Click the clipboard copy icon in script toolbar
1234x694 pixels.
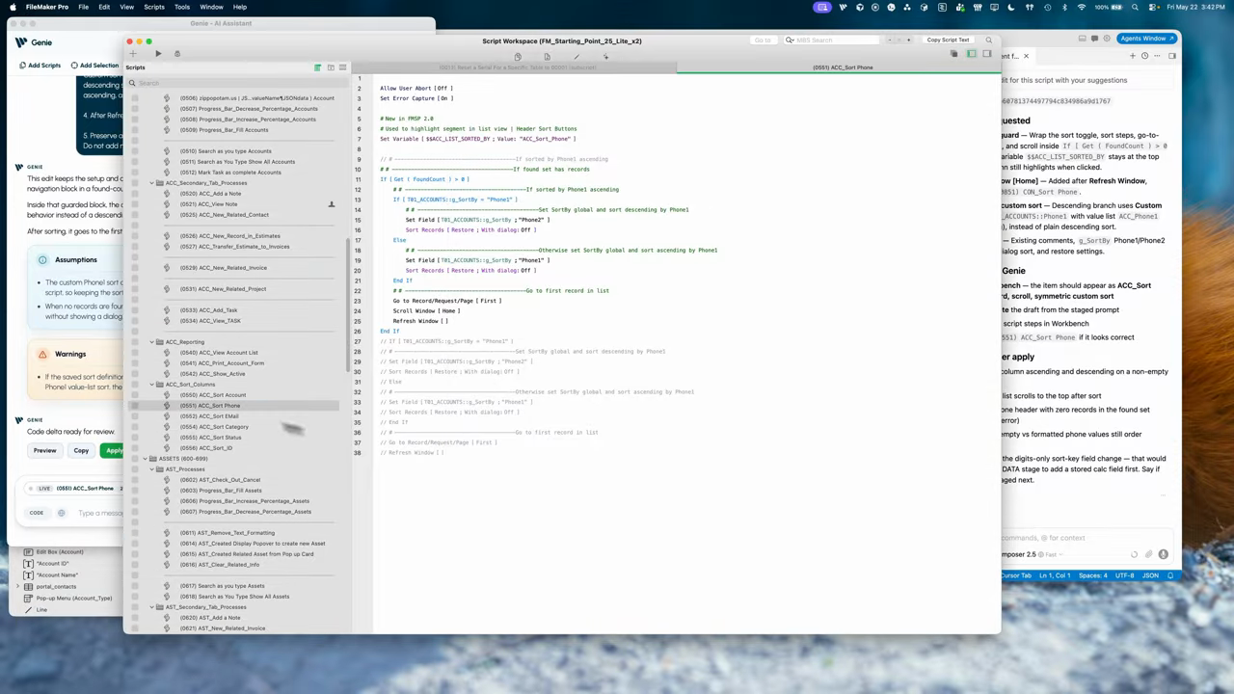[518, 56]
